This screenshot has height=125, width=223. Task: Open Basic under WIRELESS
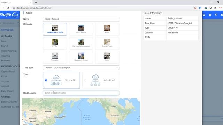(x=4, y=41)
